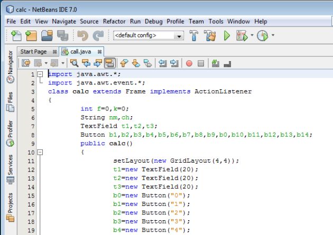
Task: Switch to the call.java tab
Action: pyautogui.click(x=80, y=52)
